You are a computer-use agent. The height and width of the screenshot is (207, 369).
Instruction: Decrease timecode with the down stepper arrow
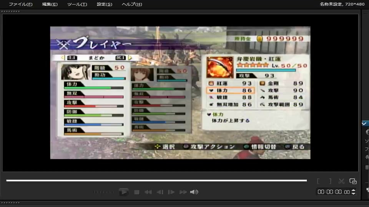pos(354,193)
